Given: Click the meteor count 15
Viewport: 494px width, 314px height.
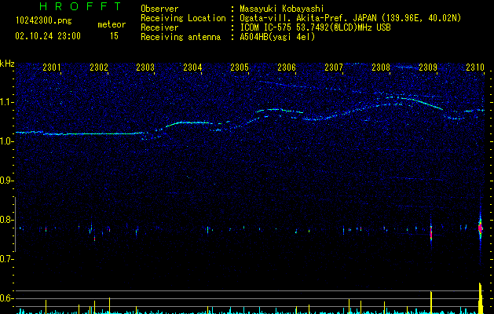Looking at the screenshot, I should [114, 36].
